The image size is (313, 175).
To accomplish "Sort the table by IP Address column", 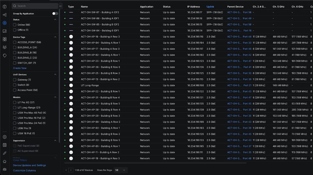I will 193,7.
